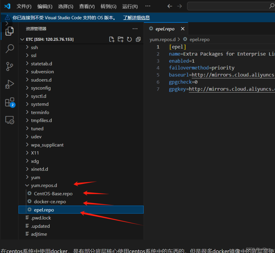275x253 pixels.
Task: Open docker-ce.repo file
Action: click(50, 202)
